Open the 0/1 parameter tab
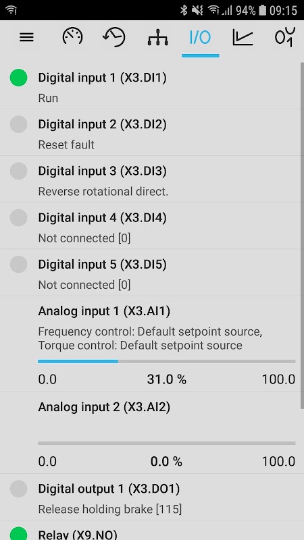The width and height of the screenshot is (304, 540). [x=285, y=37]
